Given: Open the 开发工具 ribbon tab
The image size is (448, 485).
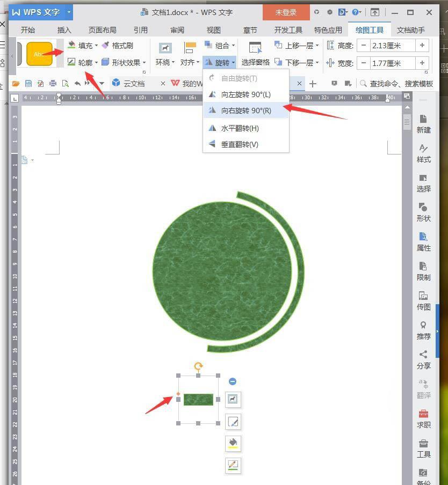Looking at the screenshot, I should click(x=288, y=30).
